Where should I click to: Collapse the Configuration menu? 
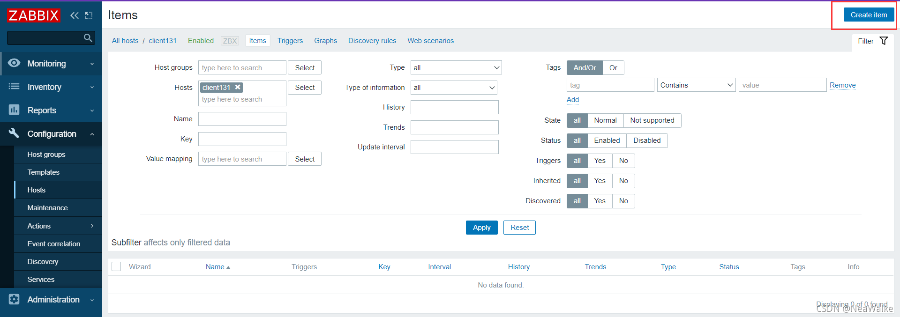(92, 134)
